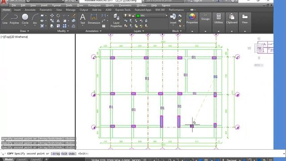Select the Polyline tool
Image resolution: width=286 pixels, height=161 pixels.
14,19
